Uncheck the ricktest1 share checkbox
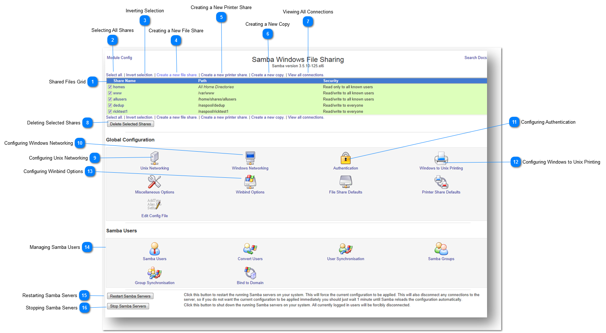The height and width of the screenshot is (333, 606). tap(110, 111)
